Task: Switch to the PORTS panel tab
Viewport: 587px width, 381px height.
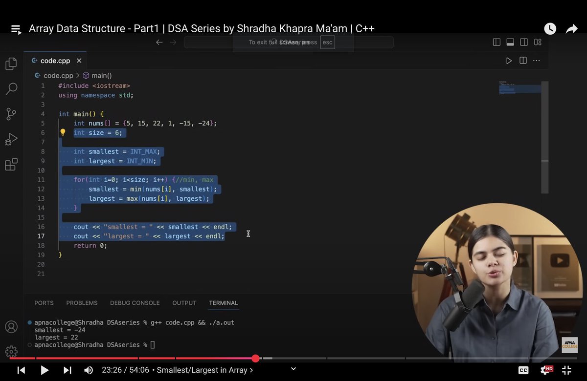Action: pyautogui.click(x=44, y=303)
